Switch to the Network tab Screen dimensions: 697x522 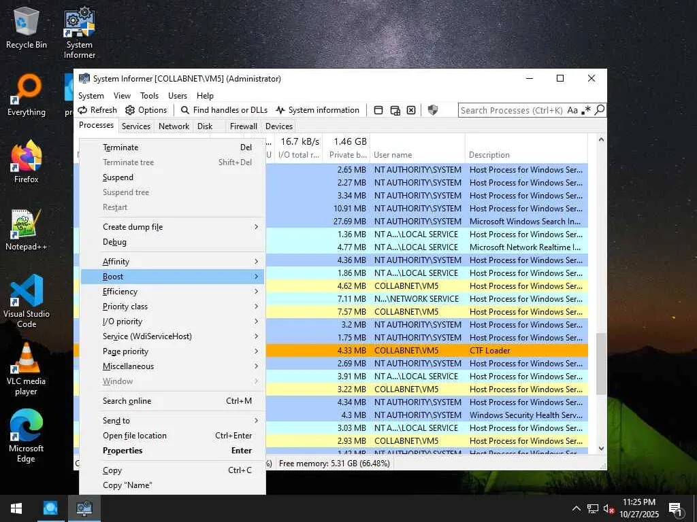pos(174,126)
